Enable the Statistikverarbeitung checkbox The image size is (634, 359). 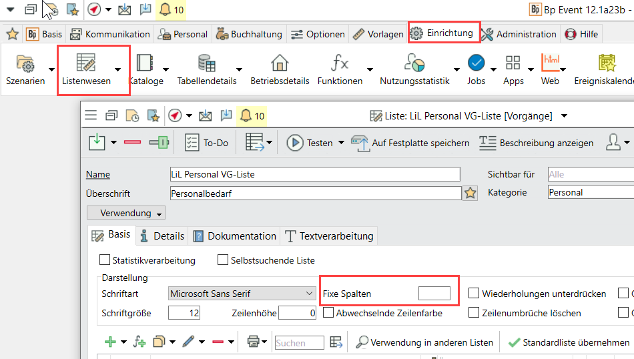tap(105, 260)
